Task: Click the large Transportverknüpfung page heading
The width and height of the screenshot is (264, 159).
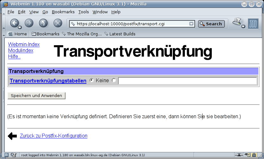Action: [x=133, y=52]
